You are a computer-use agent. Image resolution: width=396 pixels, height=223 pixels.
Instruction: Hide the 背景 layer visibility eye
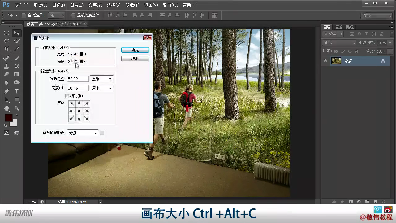pos(325,61)
